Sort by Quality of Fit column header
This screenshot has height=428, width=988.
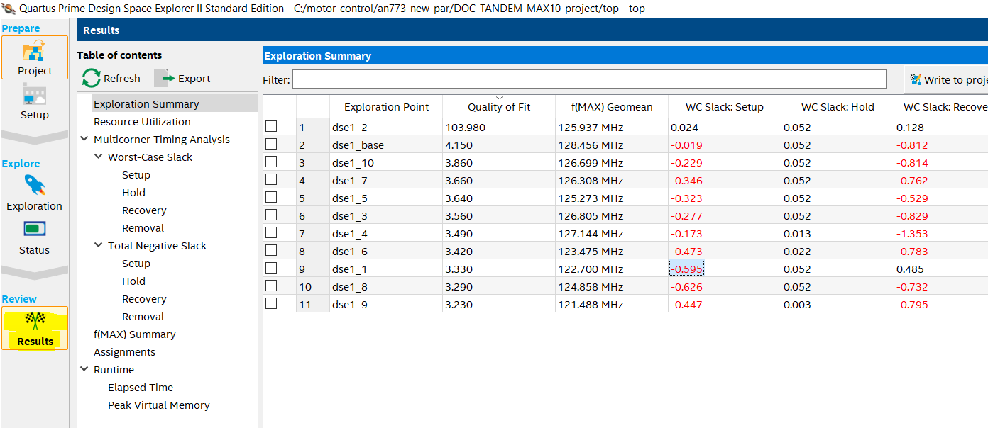point(498,107)
